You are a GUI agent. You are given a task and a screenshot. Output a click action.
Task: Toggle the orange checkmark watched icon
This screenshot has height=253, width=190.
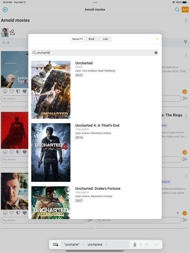[x=184, y=213]
